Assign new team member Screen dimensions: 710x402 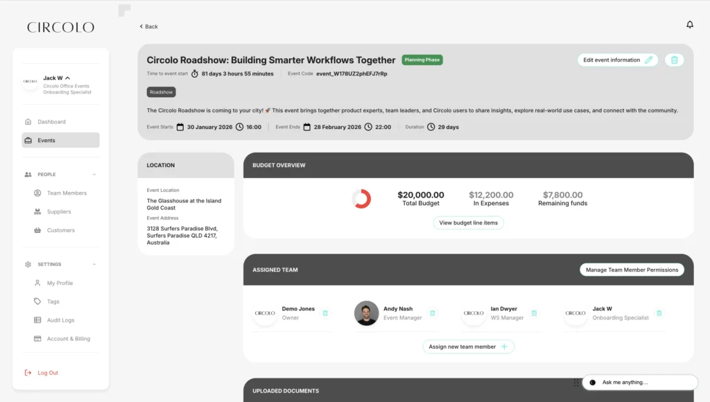point(468,347)
